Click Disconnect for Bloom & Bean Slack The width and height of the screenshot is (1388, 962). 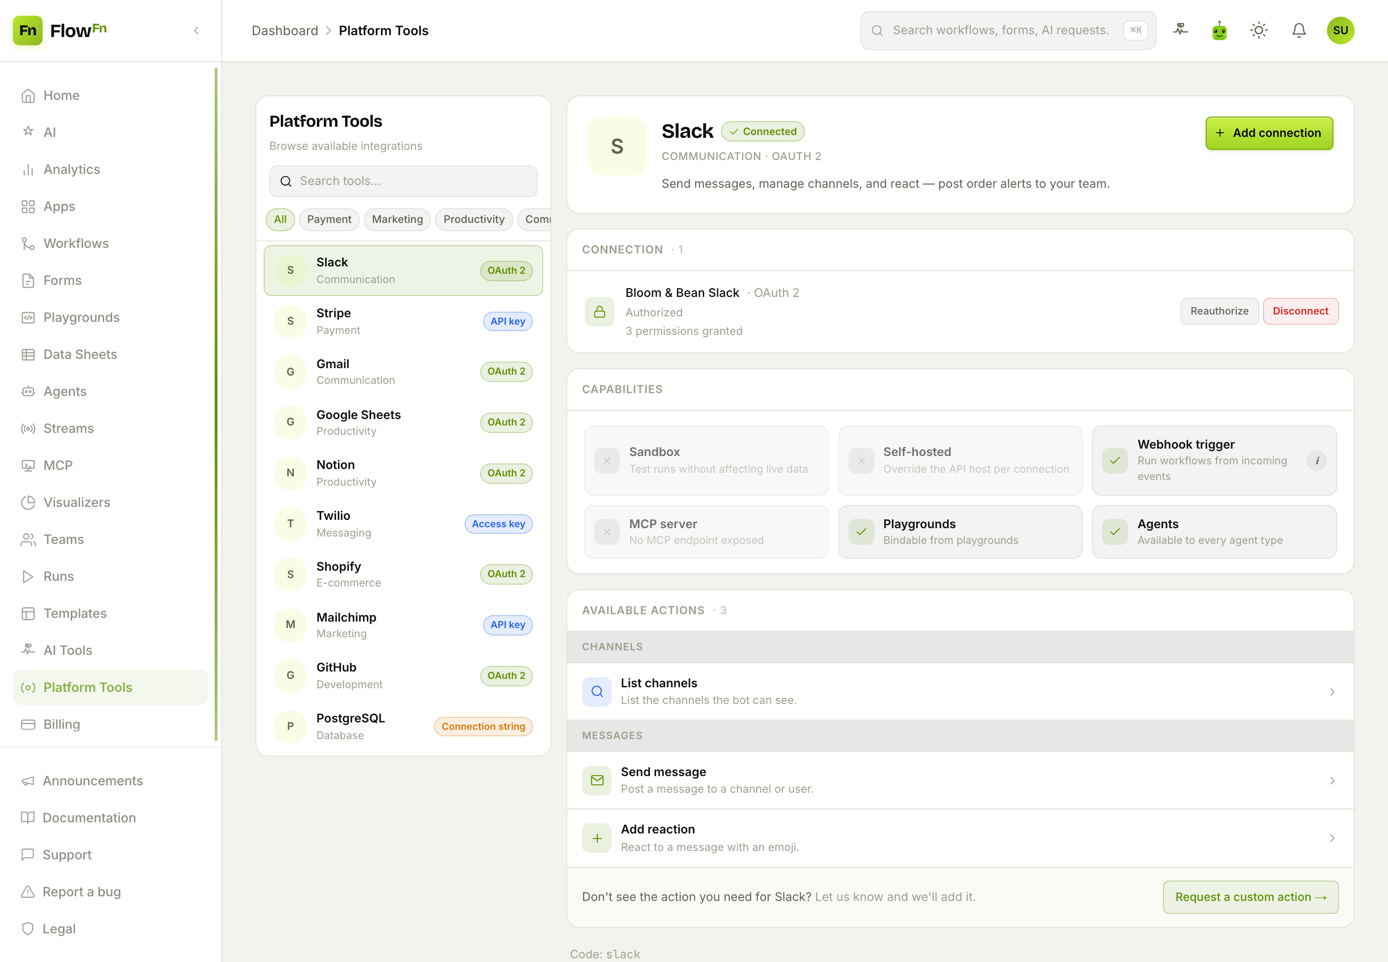click(x=1300, y=311)
